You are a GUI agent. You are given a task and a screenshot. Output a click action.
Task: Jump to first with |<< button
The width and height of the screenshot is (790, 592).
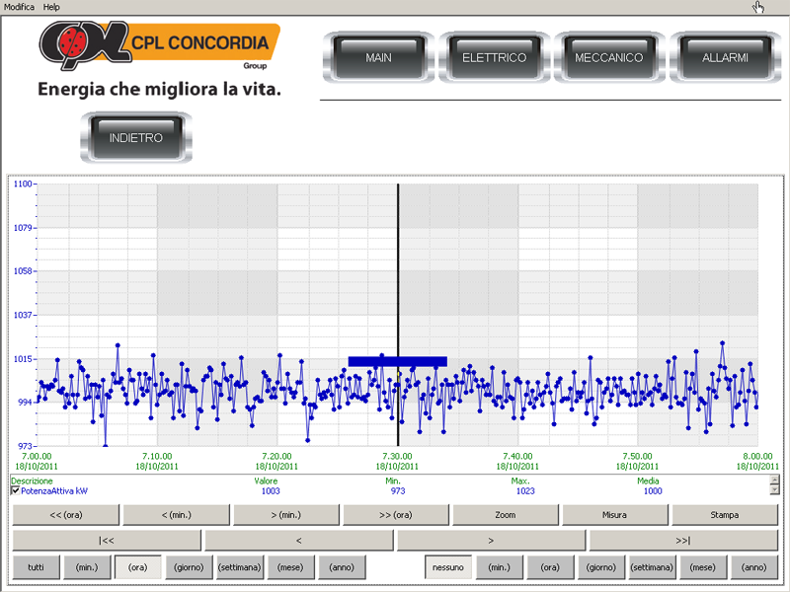(x=107, y=541)
